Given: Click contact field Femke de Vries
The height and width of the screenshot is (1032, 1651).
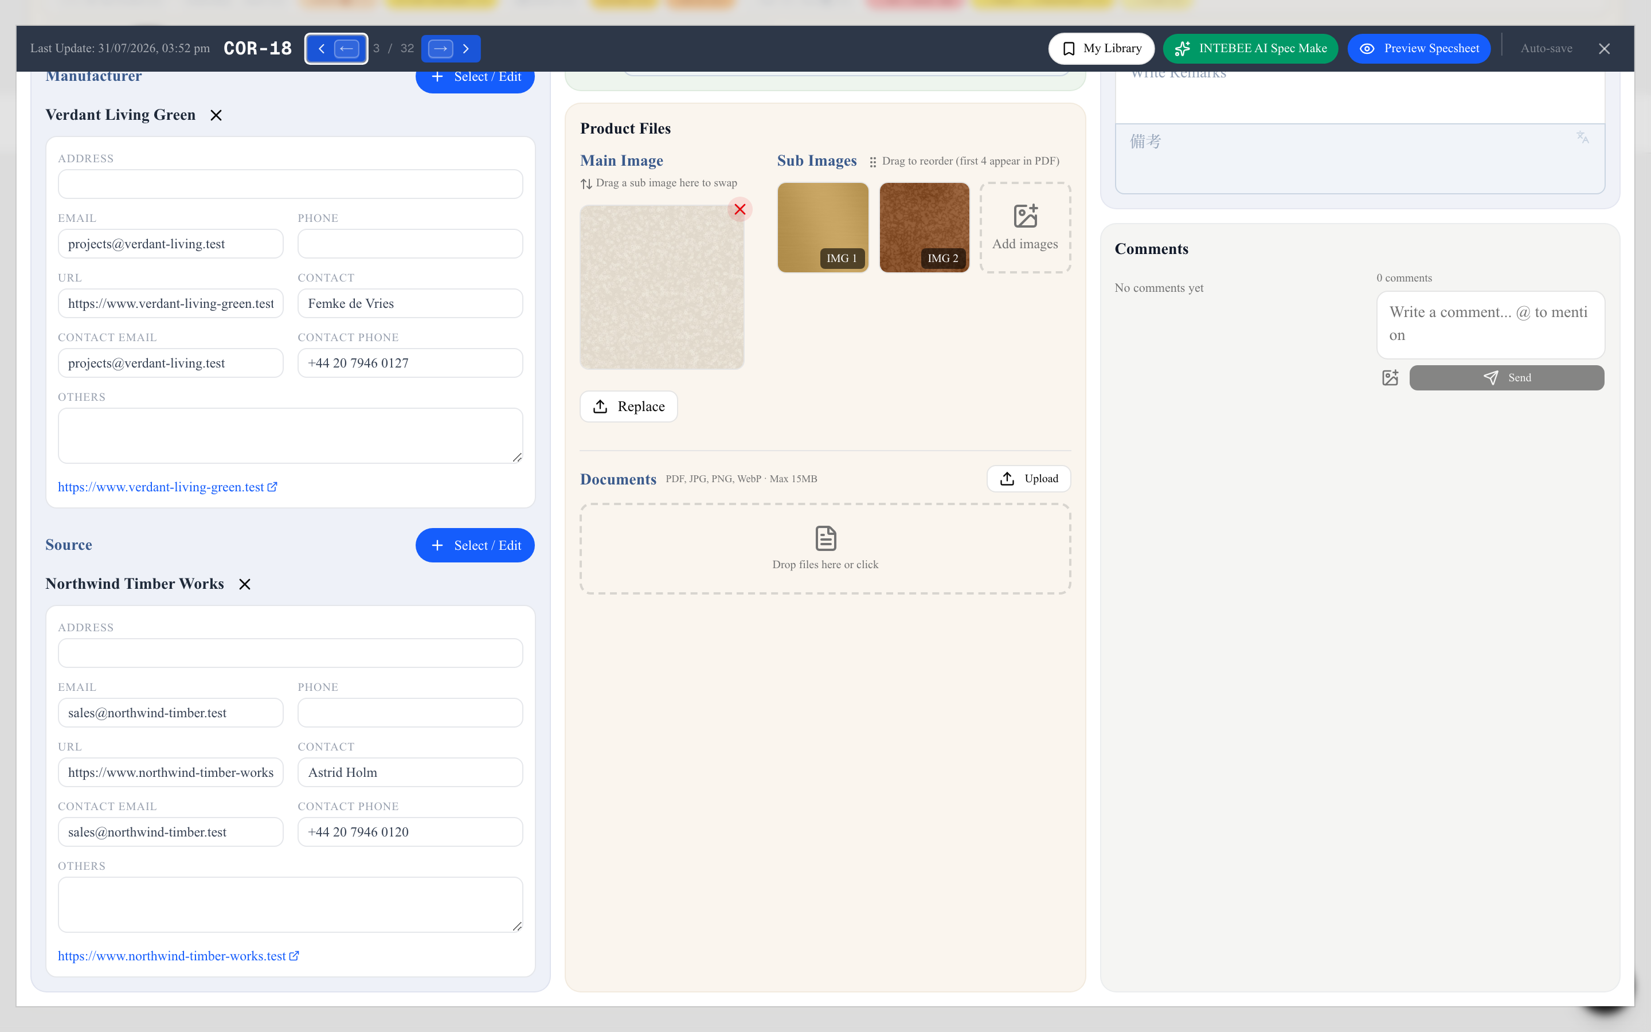Looking at the screenshot, I should 410,304.
